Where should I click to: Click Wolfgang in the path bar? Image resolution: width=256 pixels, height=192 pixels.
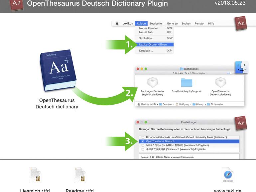182,104
